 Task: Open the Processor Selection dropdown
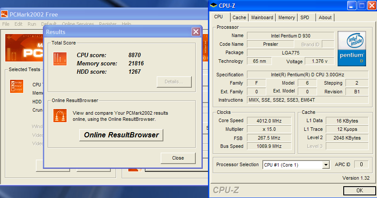click(x=326, y=165)
